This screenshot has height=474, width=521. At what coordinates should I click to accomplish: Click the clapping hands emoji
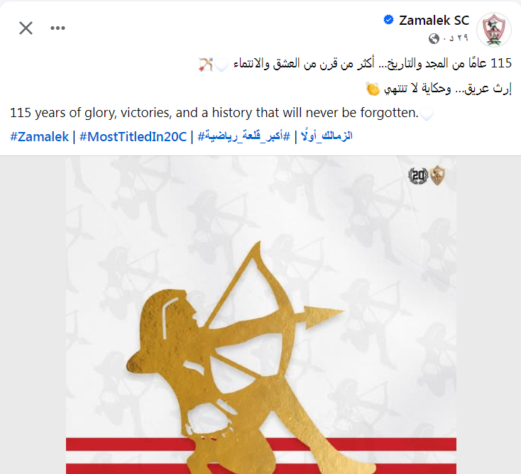point(373,89)
